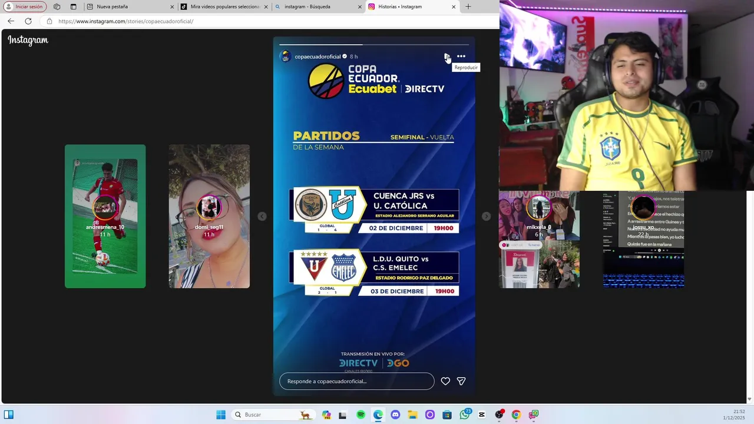The width and height of the screenshot is (754, 424).
Task: Open CapCut from taskbar
Action: tap(482, 415)
